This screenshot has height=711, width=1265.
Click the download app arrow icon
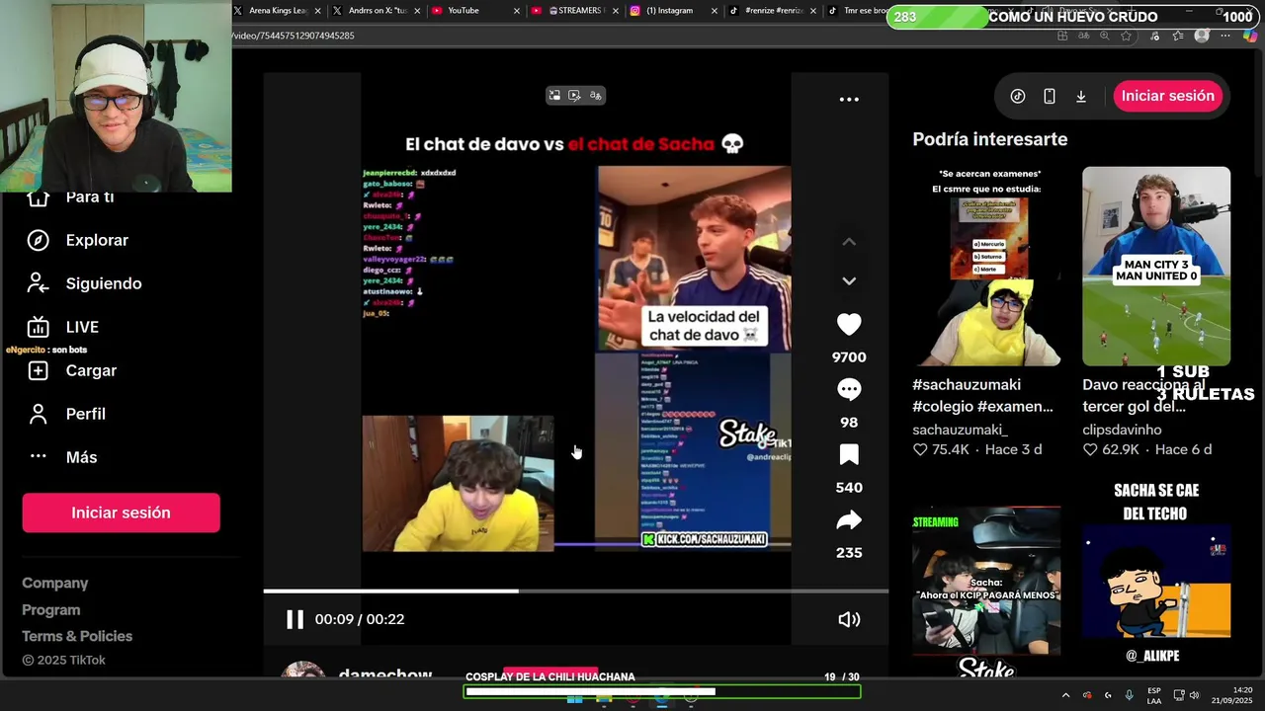tap(1081, 96)
